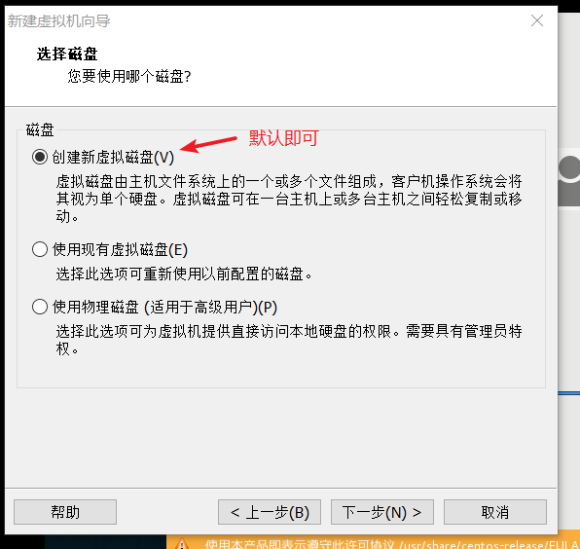Open help with the 帮助 button
The width and height of the screenshot is (580, 549).
coord(65,512)
